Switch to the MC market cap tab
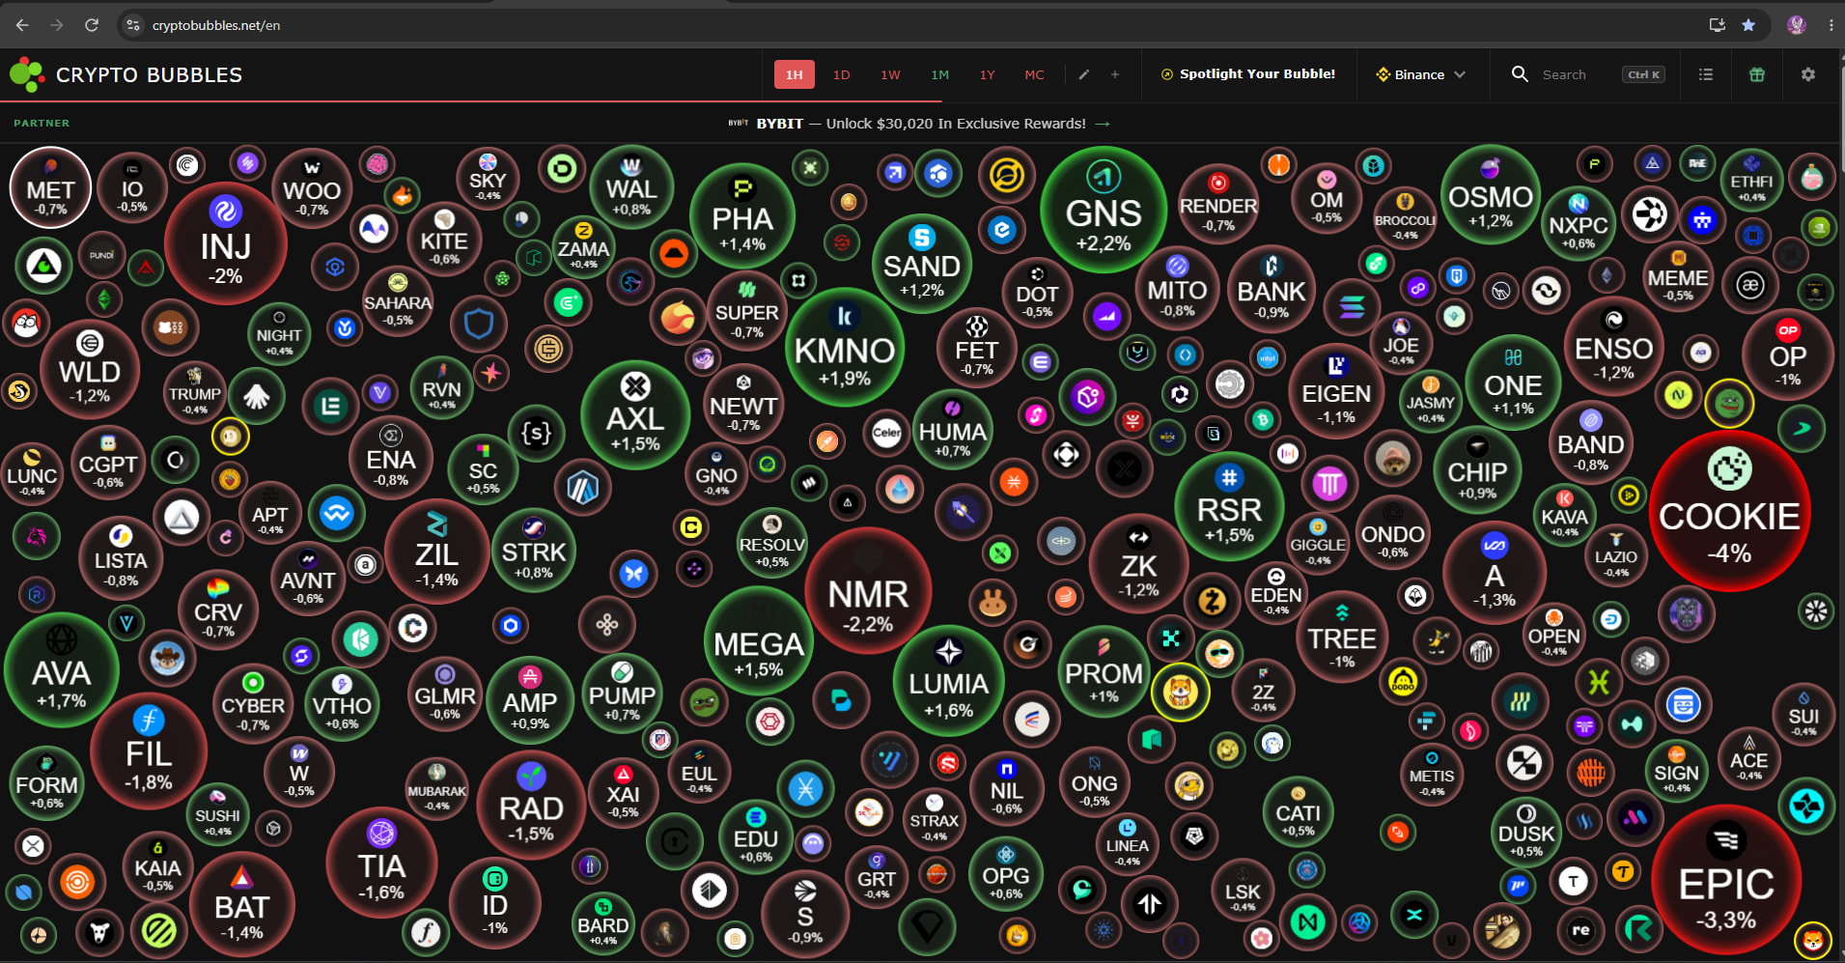 [x=1034, y=74]
